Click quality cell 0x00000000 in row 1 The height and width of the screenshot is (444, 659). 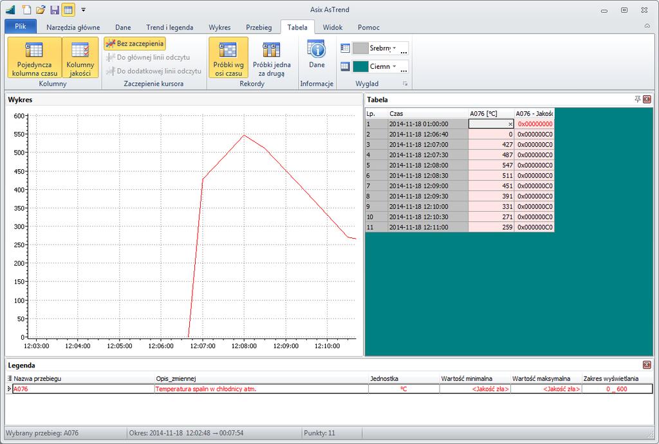(x=534, y=124)
